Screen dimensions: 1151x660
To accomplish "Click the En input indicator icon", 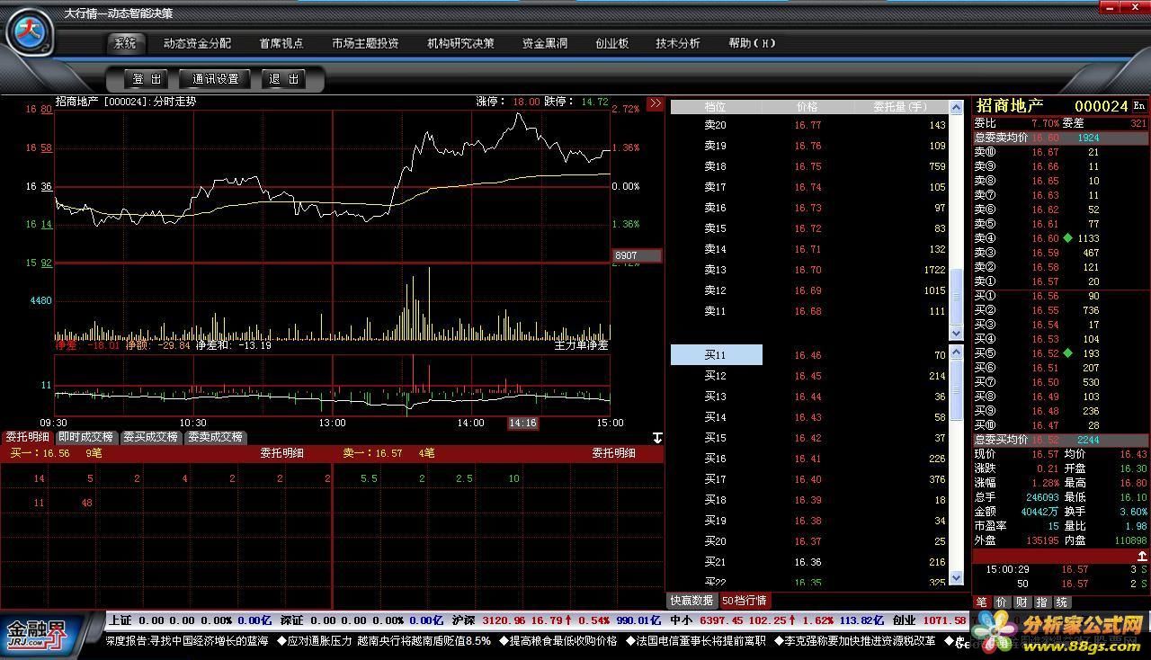I will pyautogui.click(x=1139, y=105).
